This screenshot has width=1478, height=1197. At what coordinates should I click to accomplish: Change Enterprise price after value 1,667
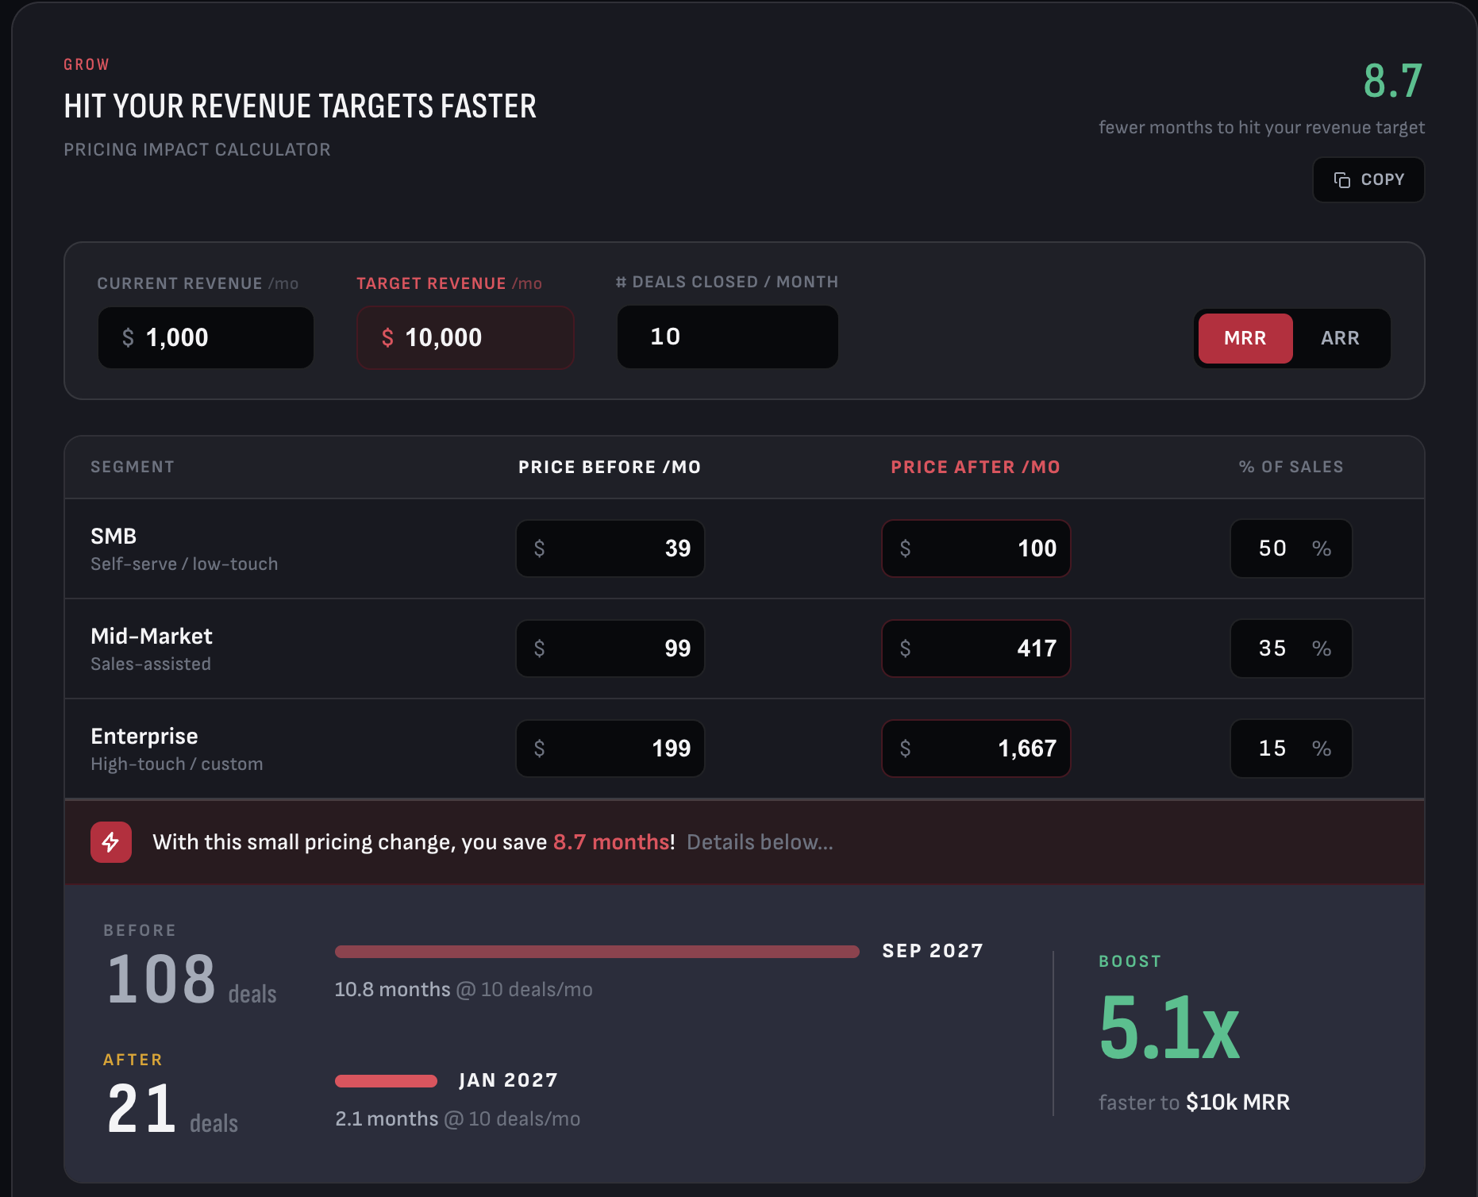click(x=976, y=749)
